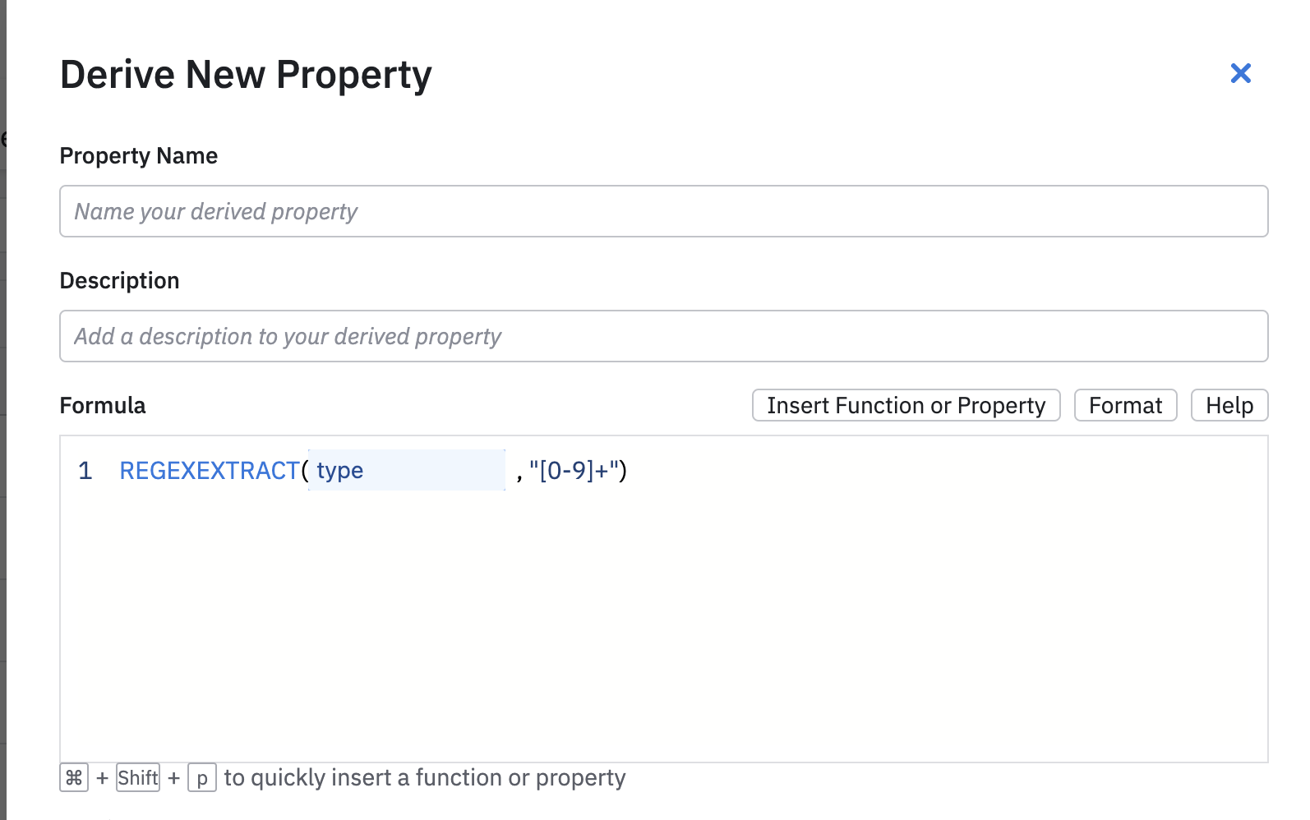Screen dimensions: 1310x820
Task: Click the Derive New Property heading
Action: point(246,75)
